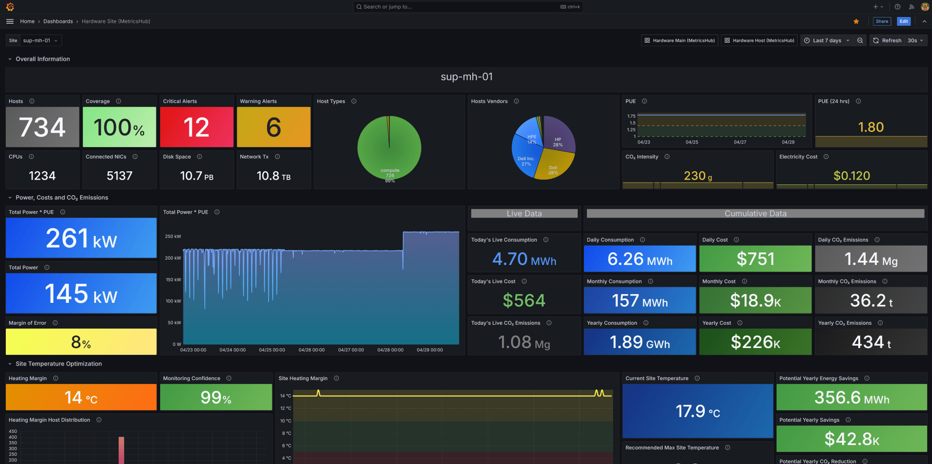Open the Site variable dropdown sup-mh-01
Screen dimensions: 932x464
click(x=41, y=40)
